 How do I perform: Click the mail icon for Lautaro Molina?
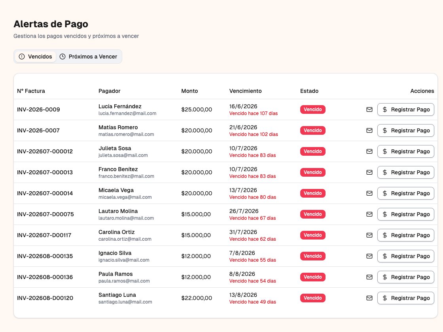pos(369,214)
